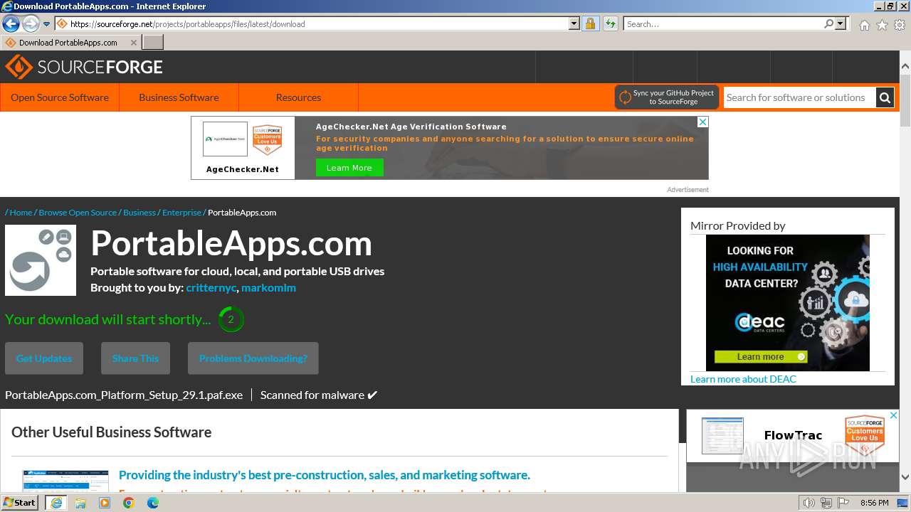Image resolution: width=911 pixels, height=512 pixels.
Task: Open the Business breadcrumb link
Action: click(x=139, y=213)
